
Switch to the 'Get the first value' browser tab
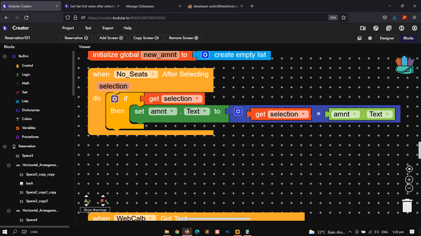pyautogui.click(x=92, y=6)
